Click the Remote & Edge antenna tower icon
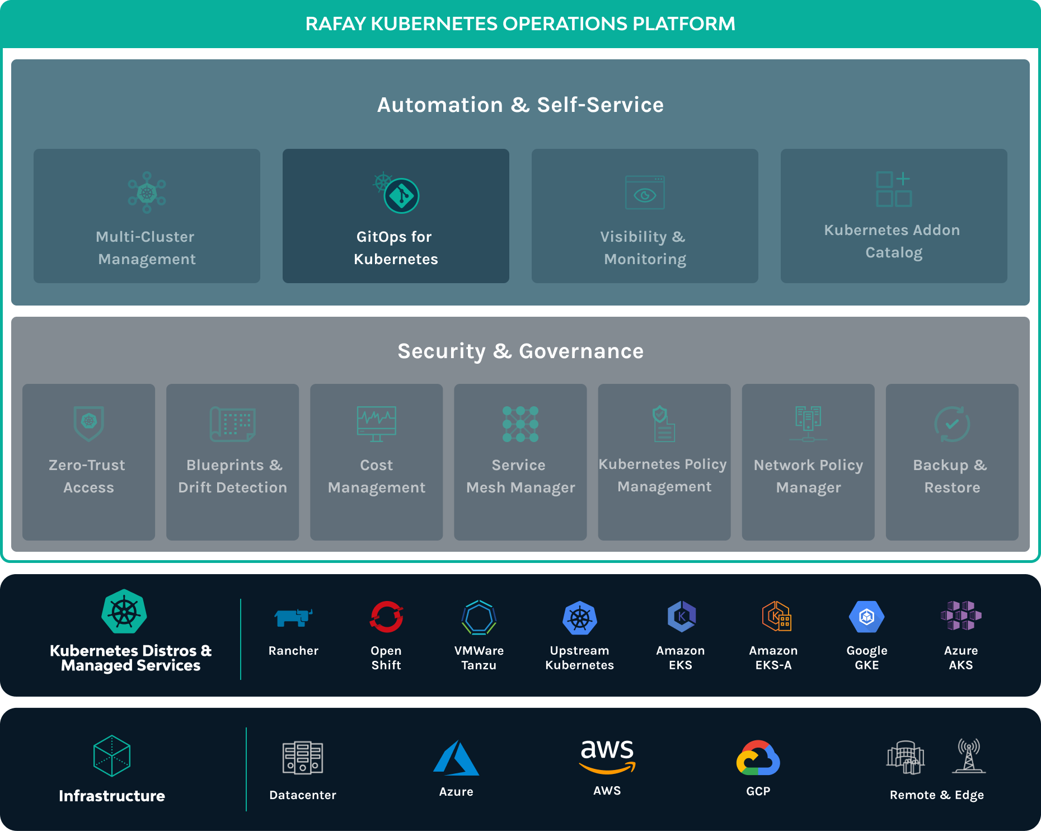 [969, 755]
